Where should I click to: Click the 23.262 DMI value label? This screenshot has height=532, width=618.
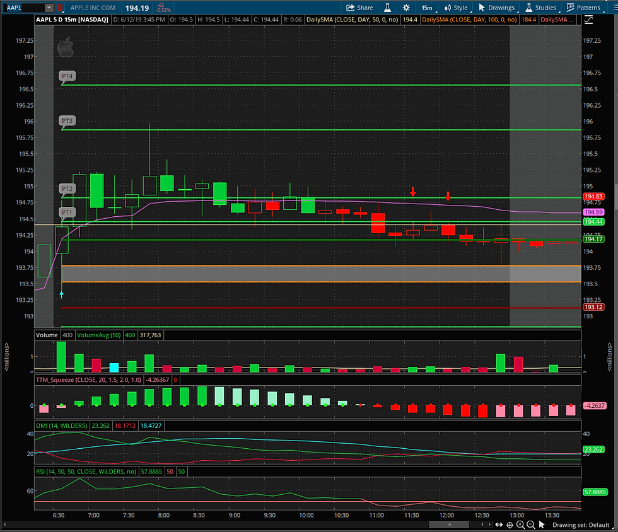(x=593, y=449)
